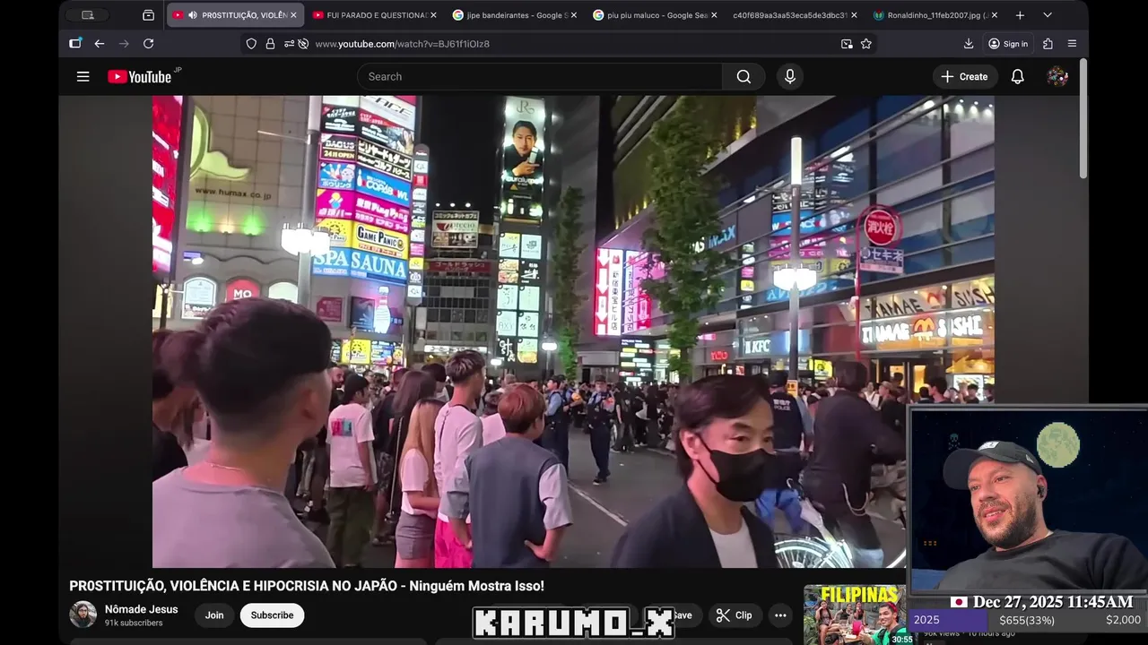Reload the page
1148x645 pixels.
(149, 44)
